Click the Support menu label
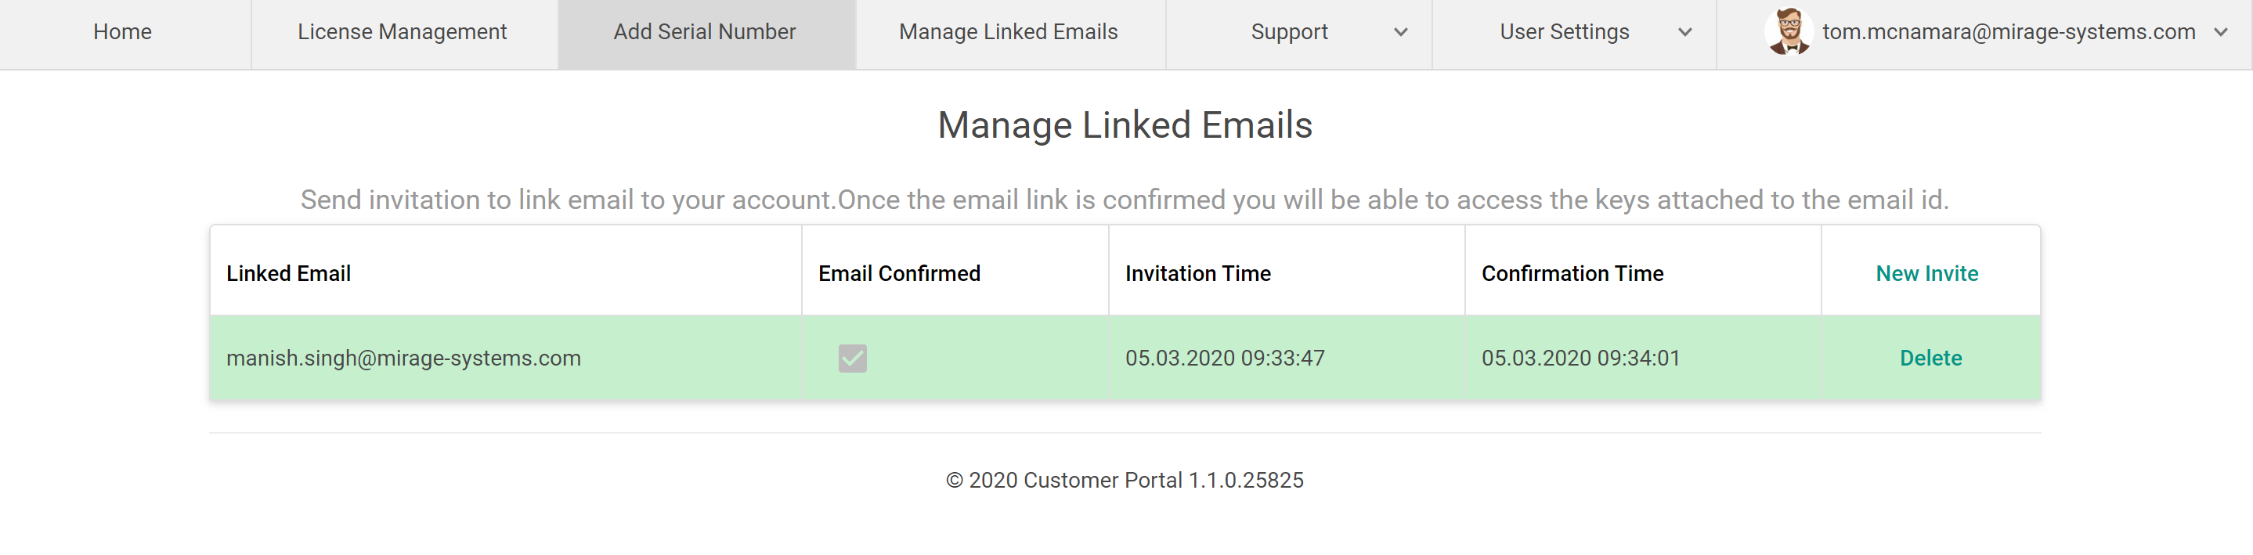2253x555 pixels. click(x=1288, y=32)
